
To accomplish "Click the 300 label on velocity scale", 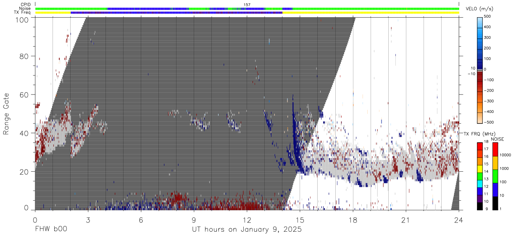I will (487, 37).
